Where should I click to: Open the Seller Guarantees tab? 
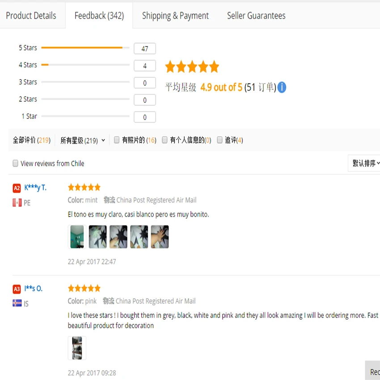coord(256,16)
